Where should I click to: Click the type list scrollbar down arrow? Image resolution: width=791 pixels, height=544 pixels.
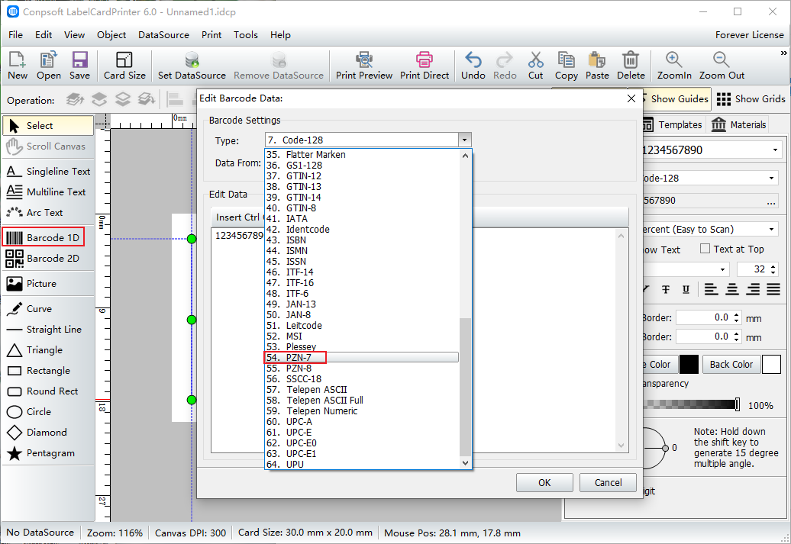click(x=465, y=463)
